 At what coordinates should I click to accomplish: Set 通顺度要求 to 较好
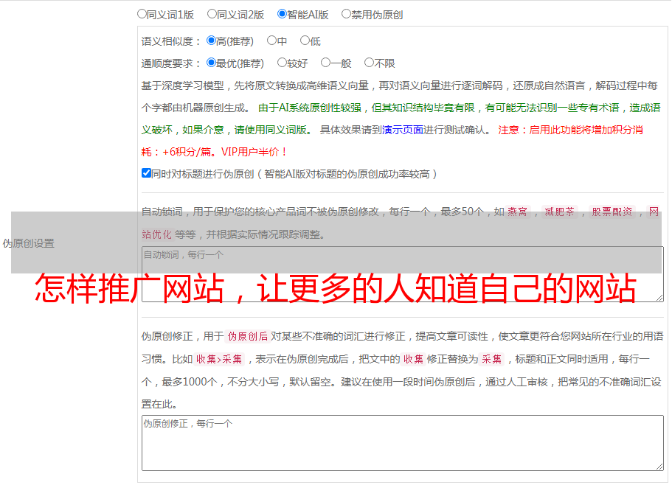(282, 63)
